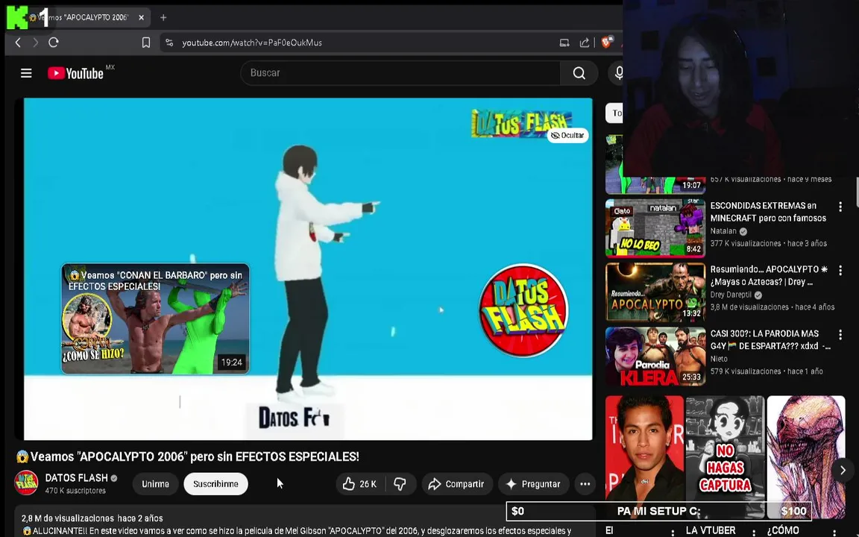The height and width of the screenshot is (537, 859).
Task: Open a new browser tab with plus
Action: point(163,18)
